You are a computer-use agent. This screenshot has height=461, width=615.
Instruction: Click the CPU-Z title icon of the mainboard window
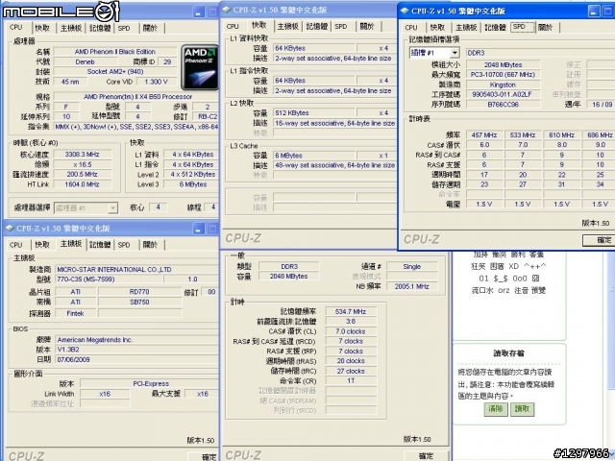click(10, 229)
